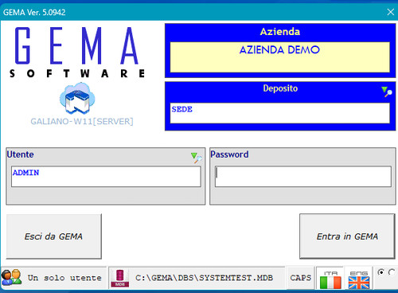This screenshot has height=293, width=398.
Task: Open the Deposito search filter icon
Action: pyautogui.click(x=387, y=92)
